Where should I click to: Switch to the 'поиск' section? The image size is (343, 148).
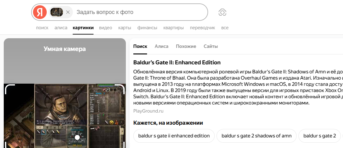coord(42,28)
